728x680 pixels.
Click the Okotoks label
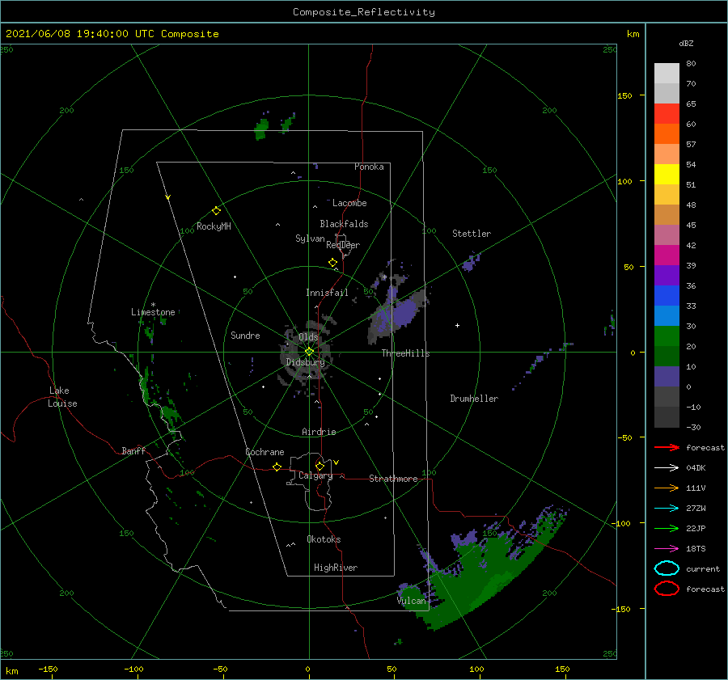click(x=324, y=539)
